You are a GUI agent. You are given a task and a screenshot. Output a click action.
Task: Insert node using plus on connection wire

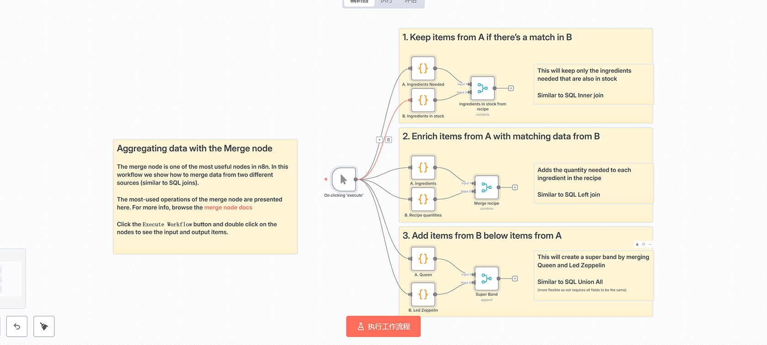coord(379,140)
